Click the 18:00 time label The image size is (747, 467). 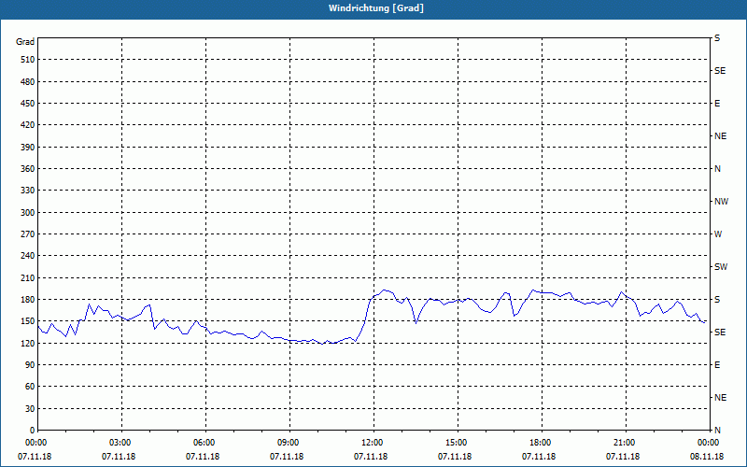tap(539, 443)
